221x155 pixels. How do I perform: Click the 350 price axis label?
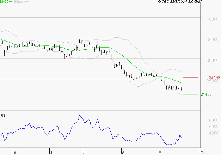click(x=213, y=39)
